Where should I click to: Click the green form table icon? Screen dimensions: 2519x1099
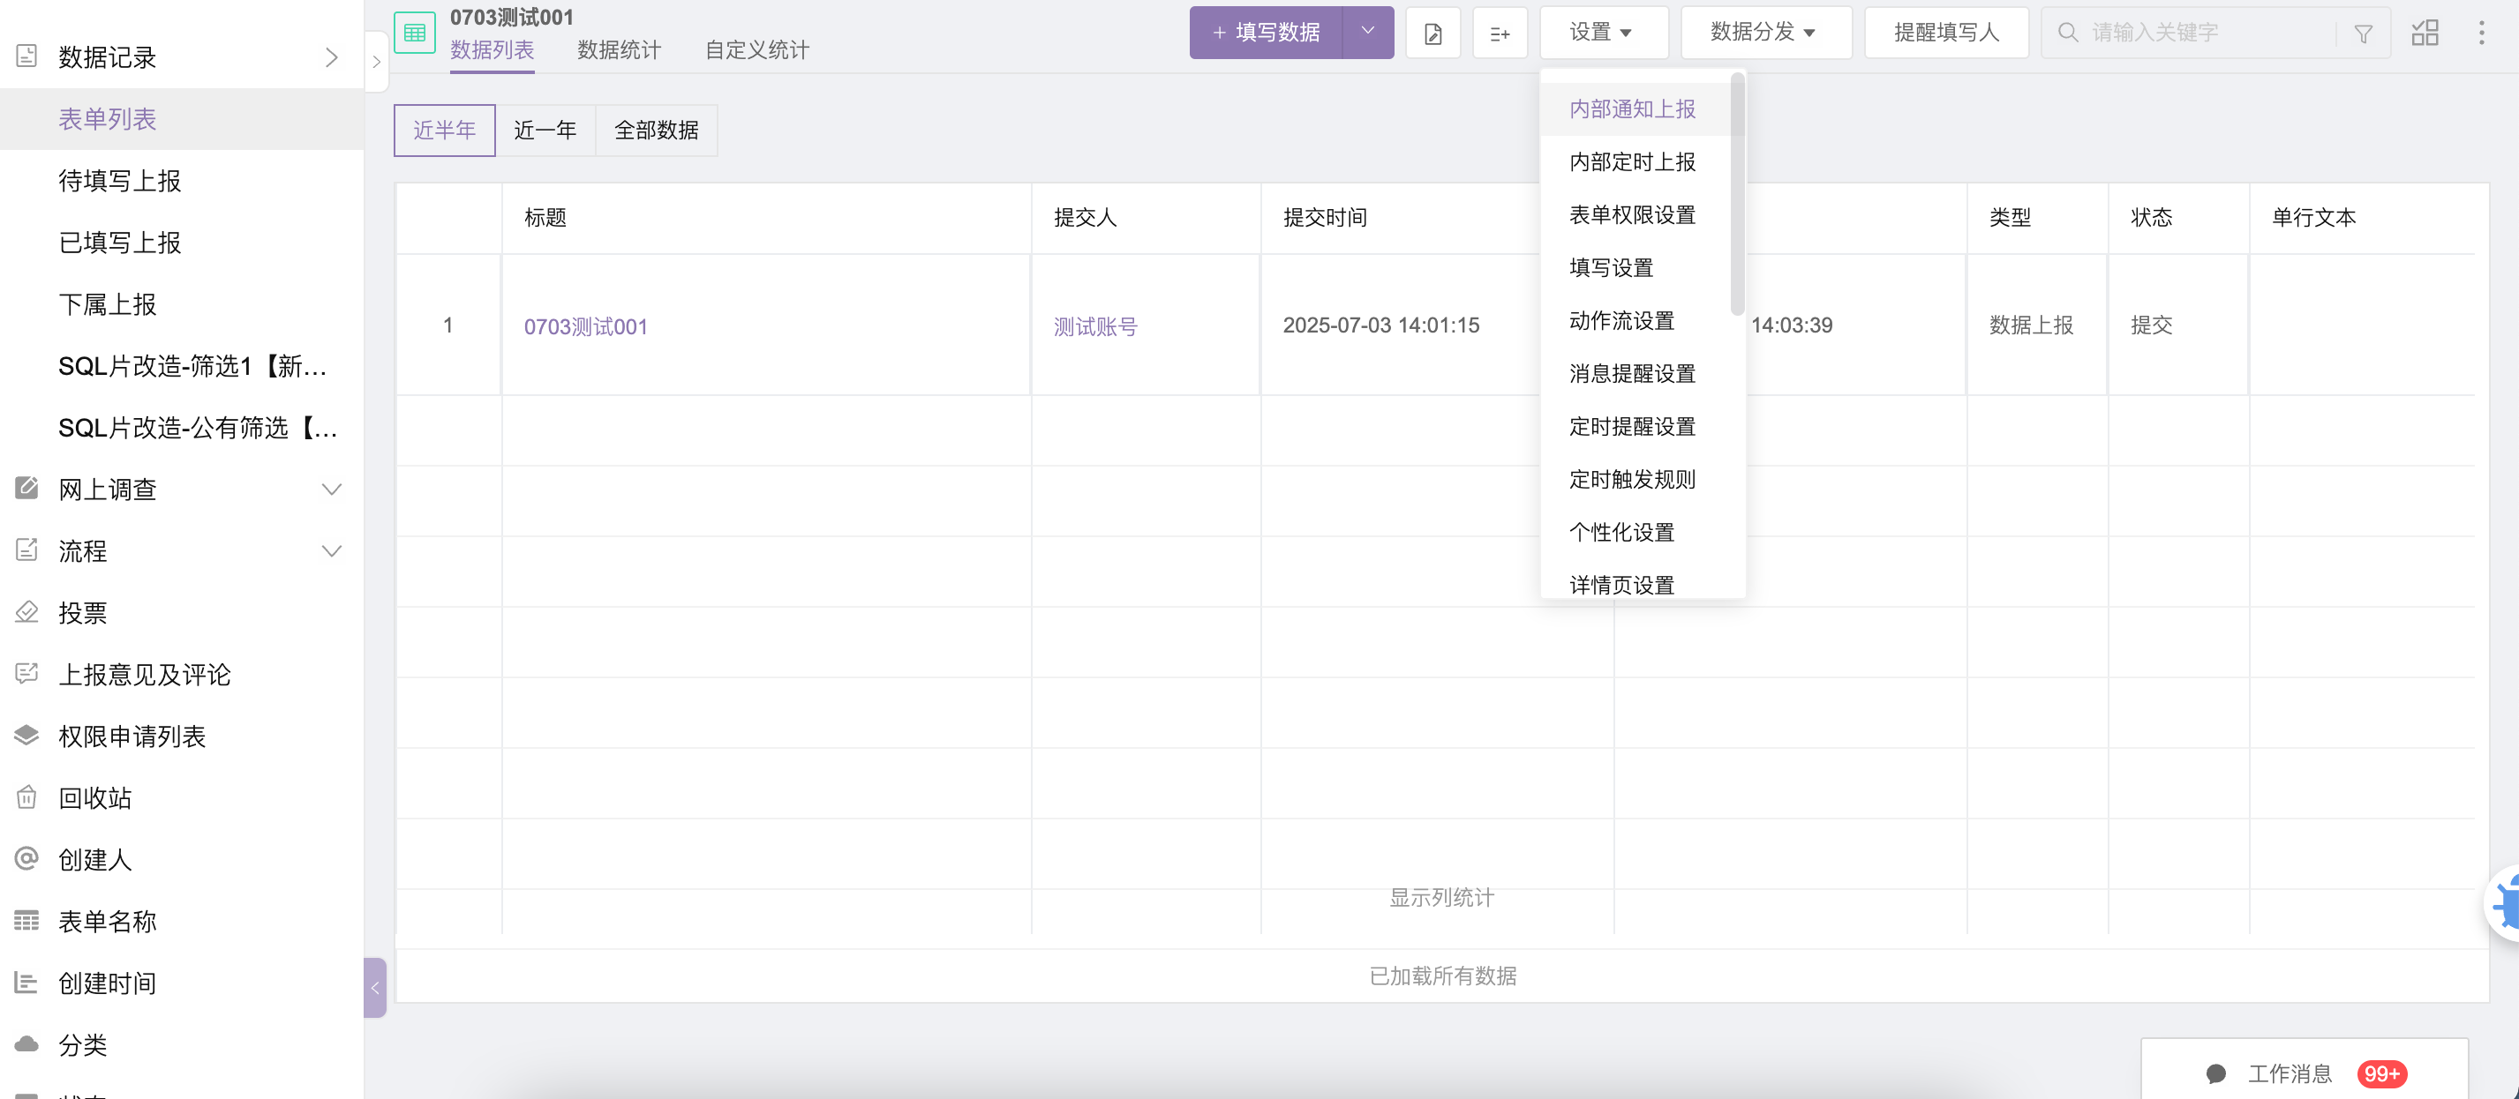point(415,33)
